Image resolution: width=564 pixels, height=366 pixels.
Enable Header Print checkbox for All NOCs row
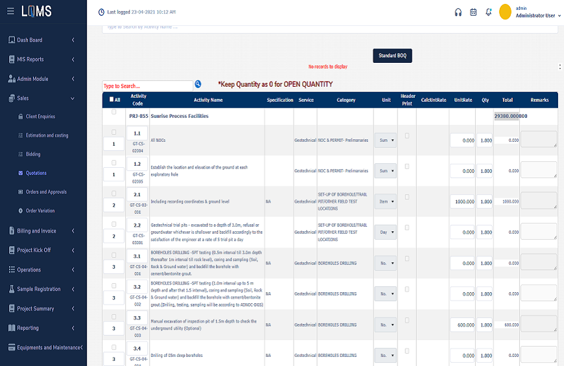(x=407, y=135)
